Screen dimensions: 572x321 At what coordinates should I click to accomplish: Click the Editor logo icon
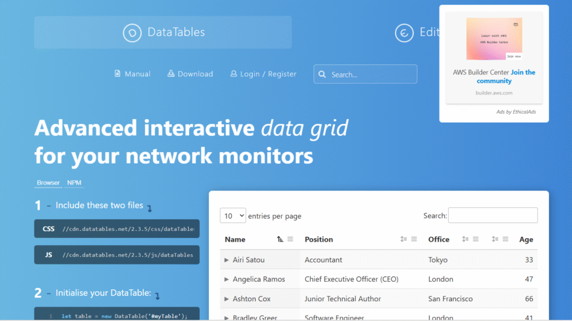[404, 33]
